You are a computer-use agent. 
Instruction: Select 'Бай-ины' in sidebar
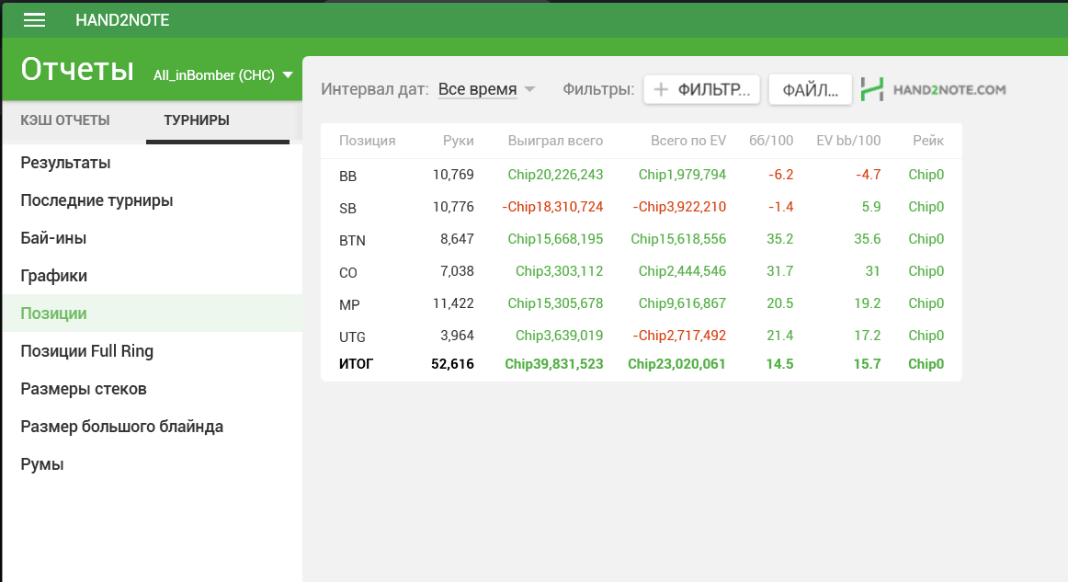[x=53, y=238]
